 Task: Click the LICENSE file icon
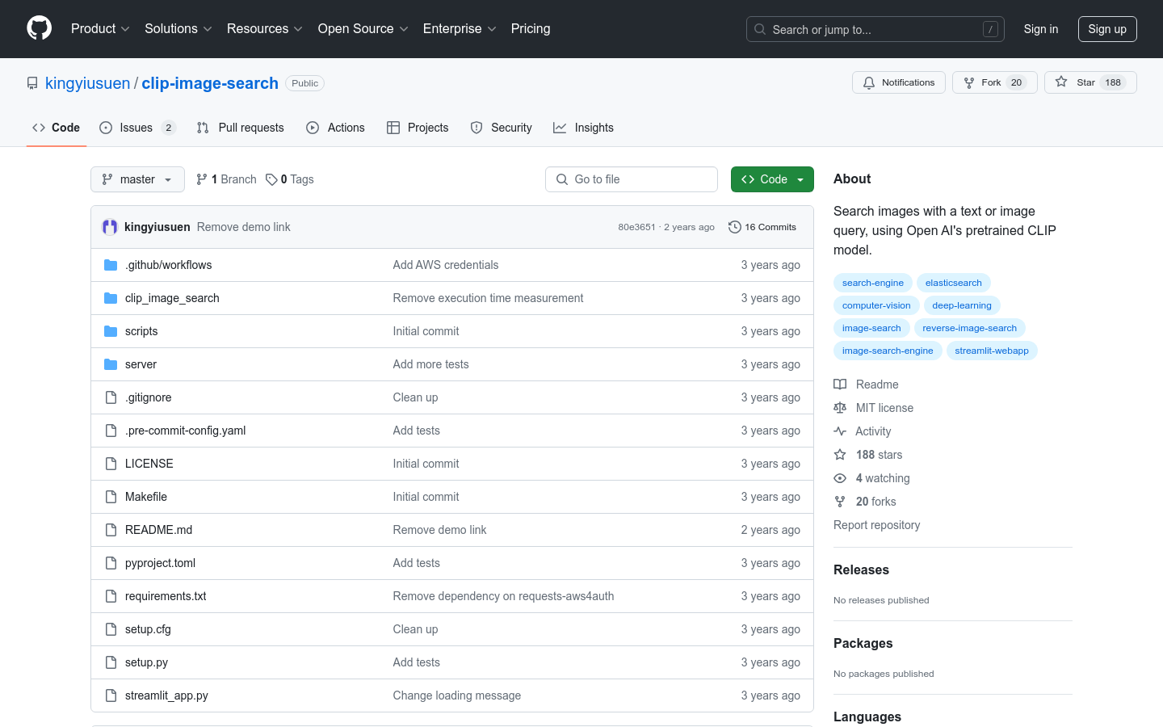[111, 464]
